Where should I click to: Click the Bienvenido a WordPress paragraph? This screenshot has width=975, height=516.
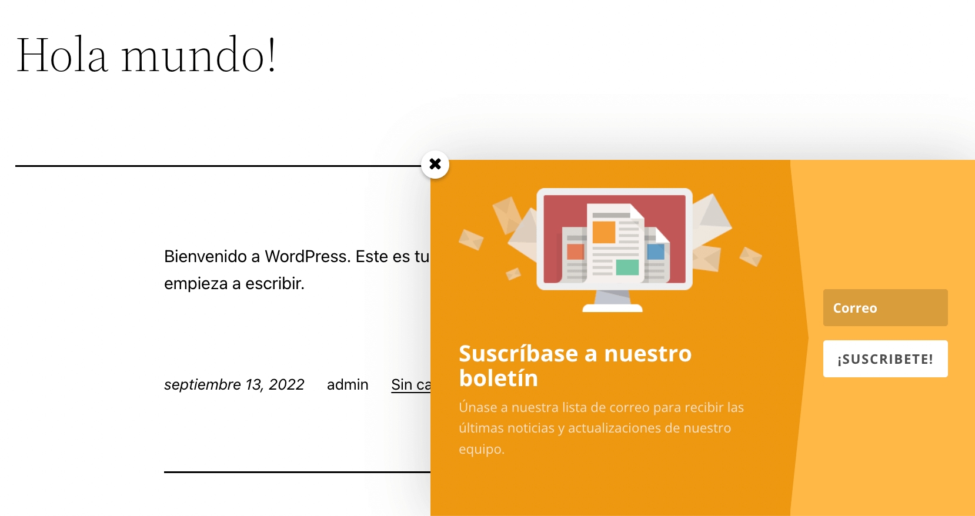[x=297, y=270]
